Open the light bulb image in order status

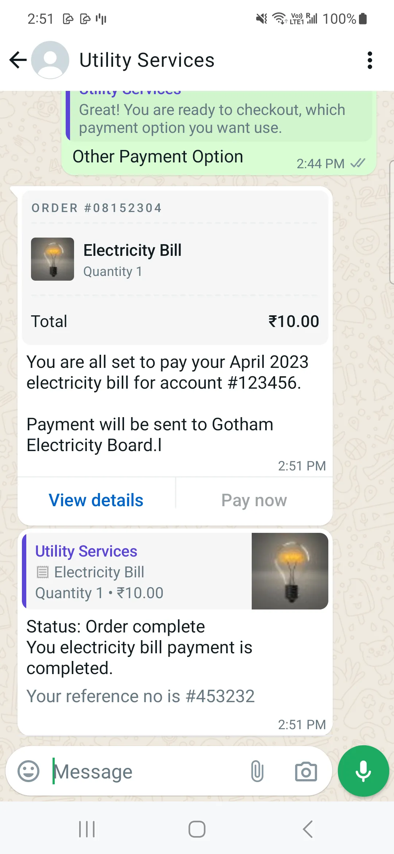coord(290,571)
